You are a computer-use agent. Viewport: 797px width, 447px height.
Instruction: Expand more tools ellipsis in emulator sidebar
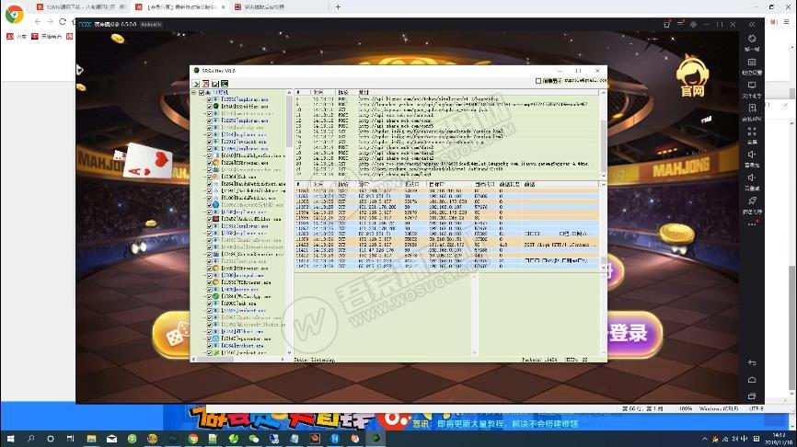click(752, 224)
